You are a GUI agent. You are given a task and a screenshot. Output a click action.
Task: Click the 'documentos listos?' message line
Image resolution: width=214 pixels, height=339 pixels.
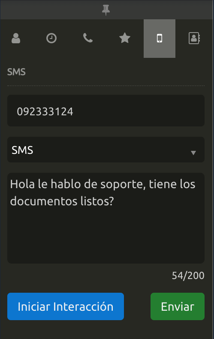click(62, 201)
